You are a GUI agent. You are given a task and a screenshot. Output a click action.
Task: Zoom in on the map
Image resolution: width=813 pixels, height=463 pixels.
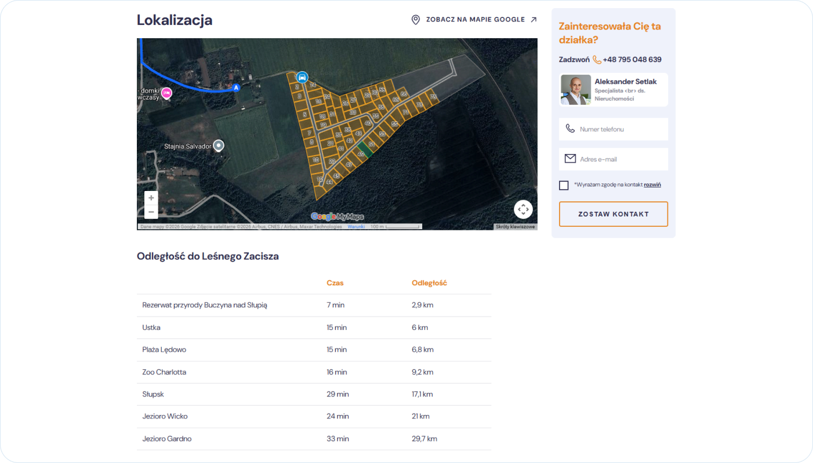[x=151, y=198]
